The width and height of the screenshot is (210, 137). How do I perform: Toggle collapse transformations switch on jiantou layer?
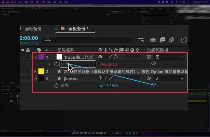pyautogui.click(x=106, y=78)
